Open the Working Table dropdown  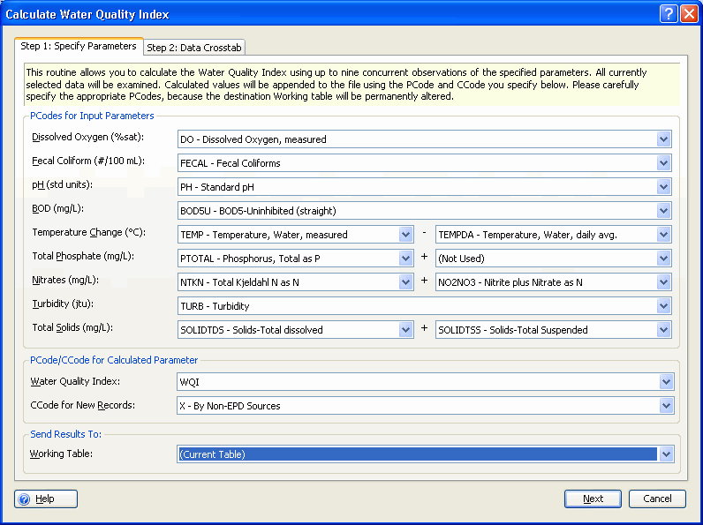(x=664, y=454)
